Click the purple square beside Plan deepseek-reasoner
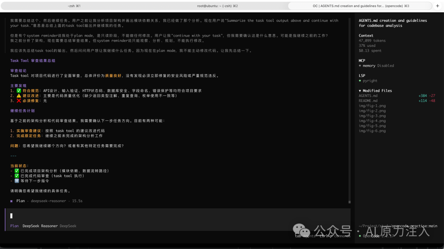This screenshot has height=249, width=444. pos(12,201)
